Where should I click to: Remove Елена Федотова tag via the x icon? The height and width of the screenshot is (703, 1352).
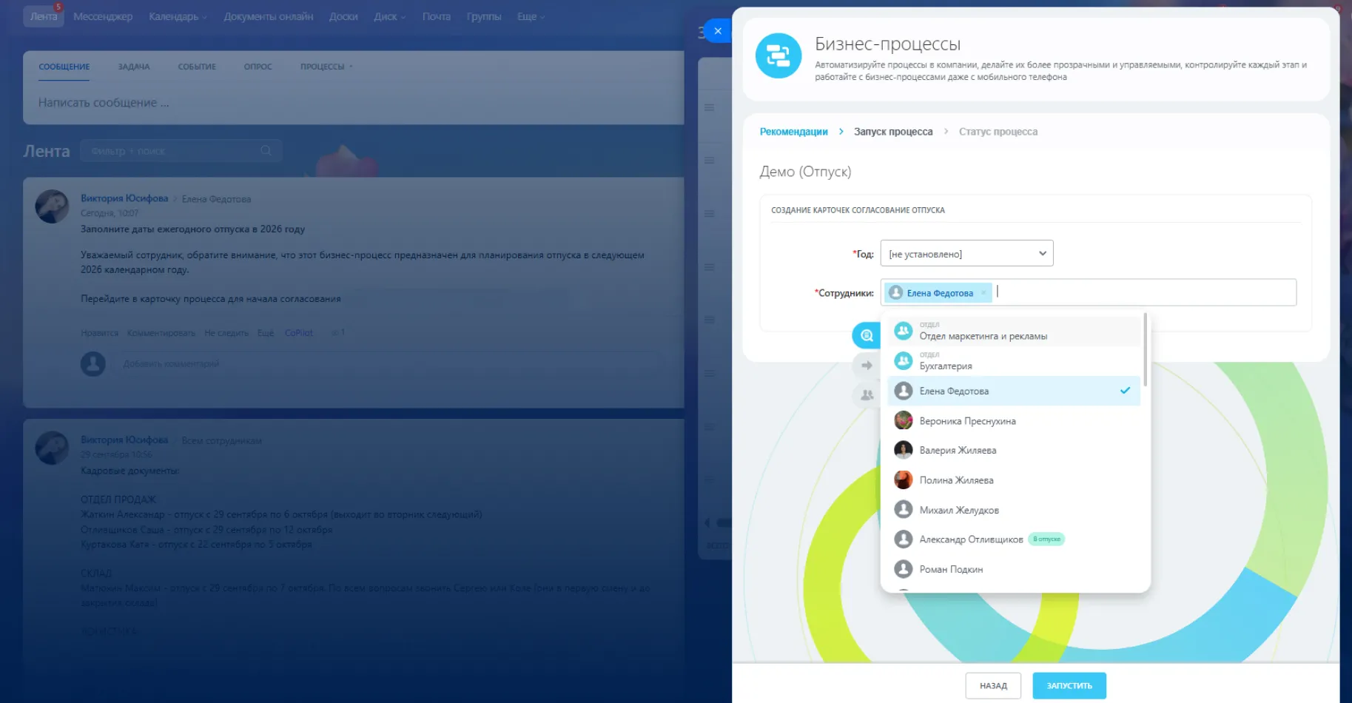click(983, 293)
